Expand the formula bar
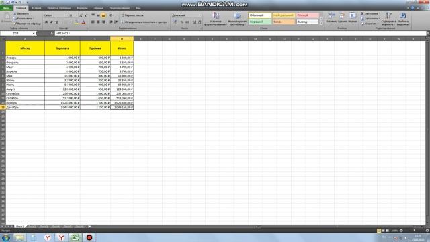 428,33
